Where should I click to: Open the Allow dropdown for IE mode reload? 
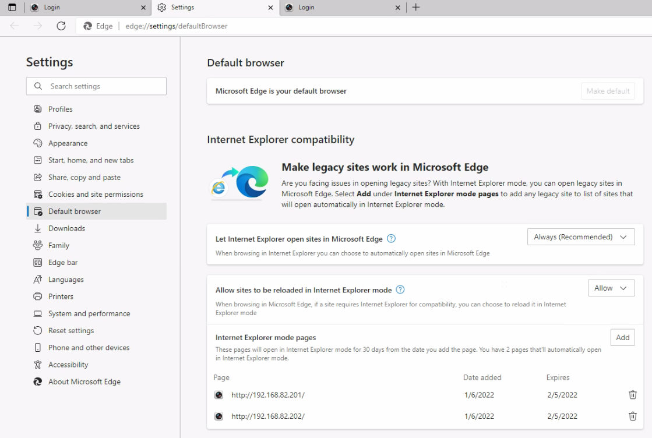(x=611, y=288)
